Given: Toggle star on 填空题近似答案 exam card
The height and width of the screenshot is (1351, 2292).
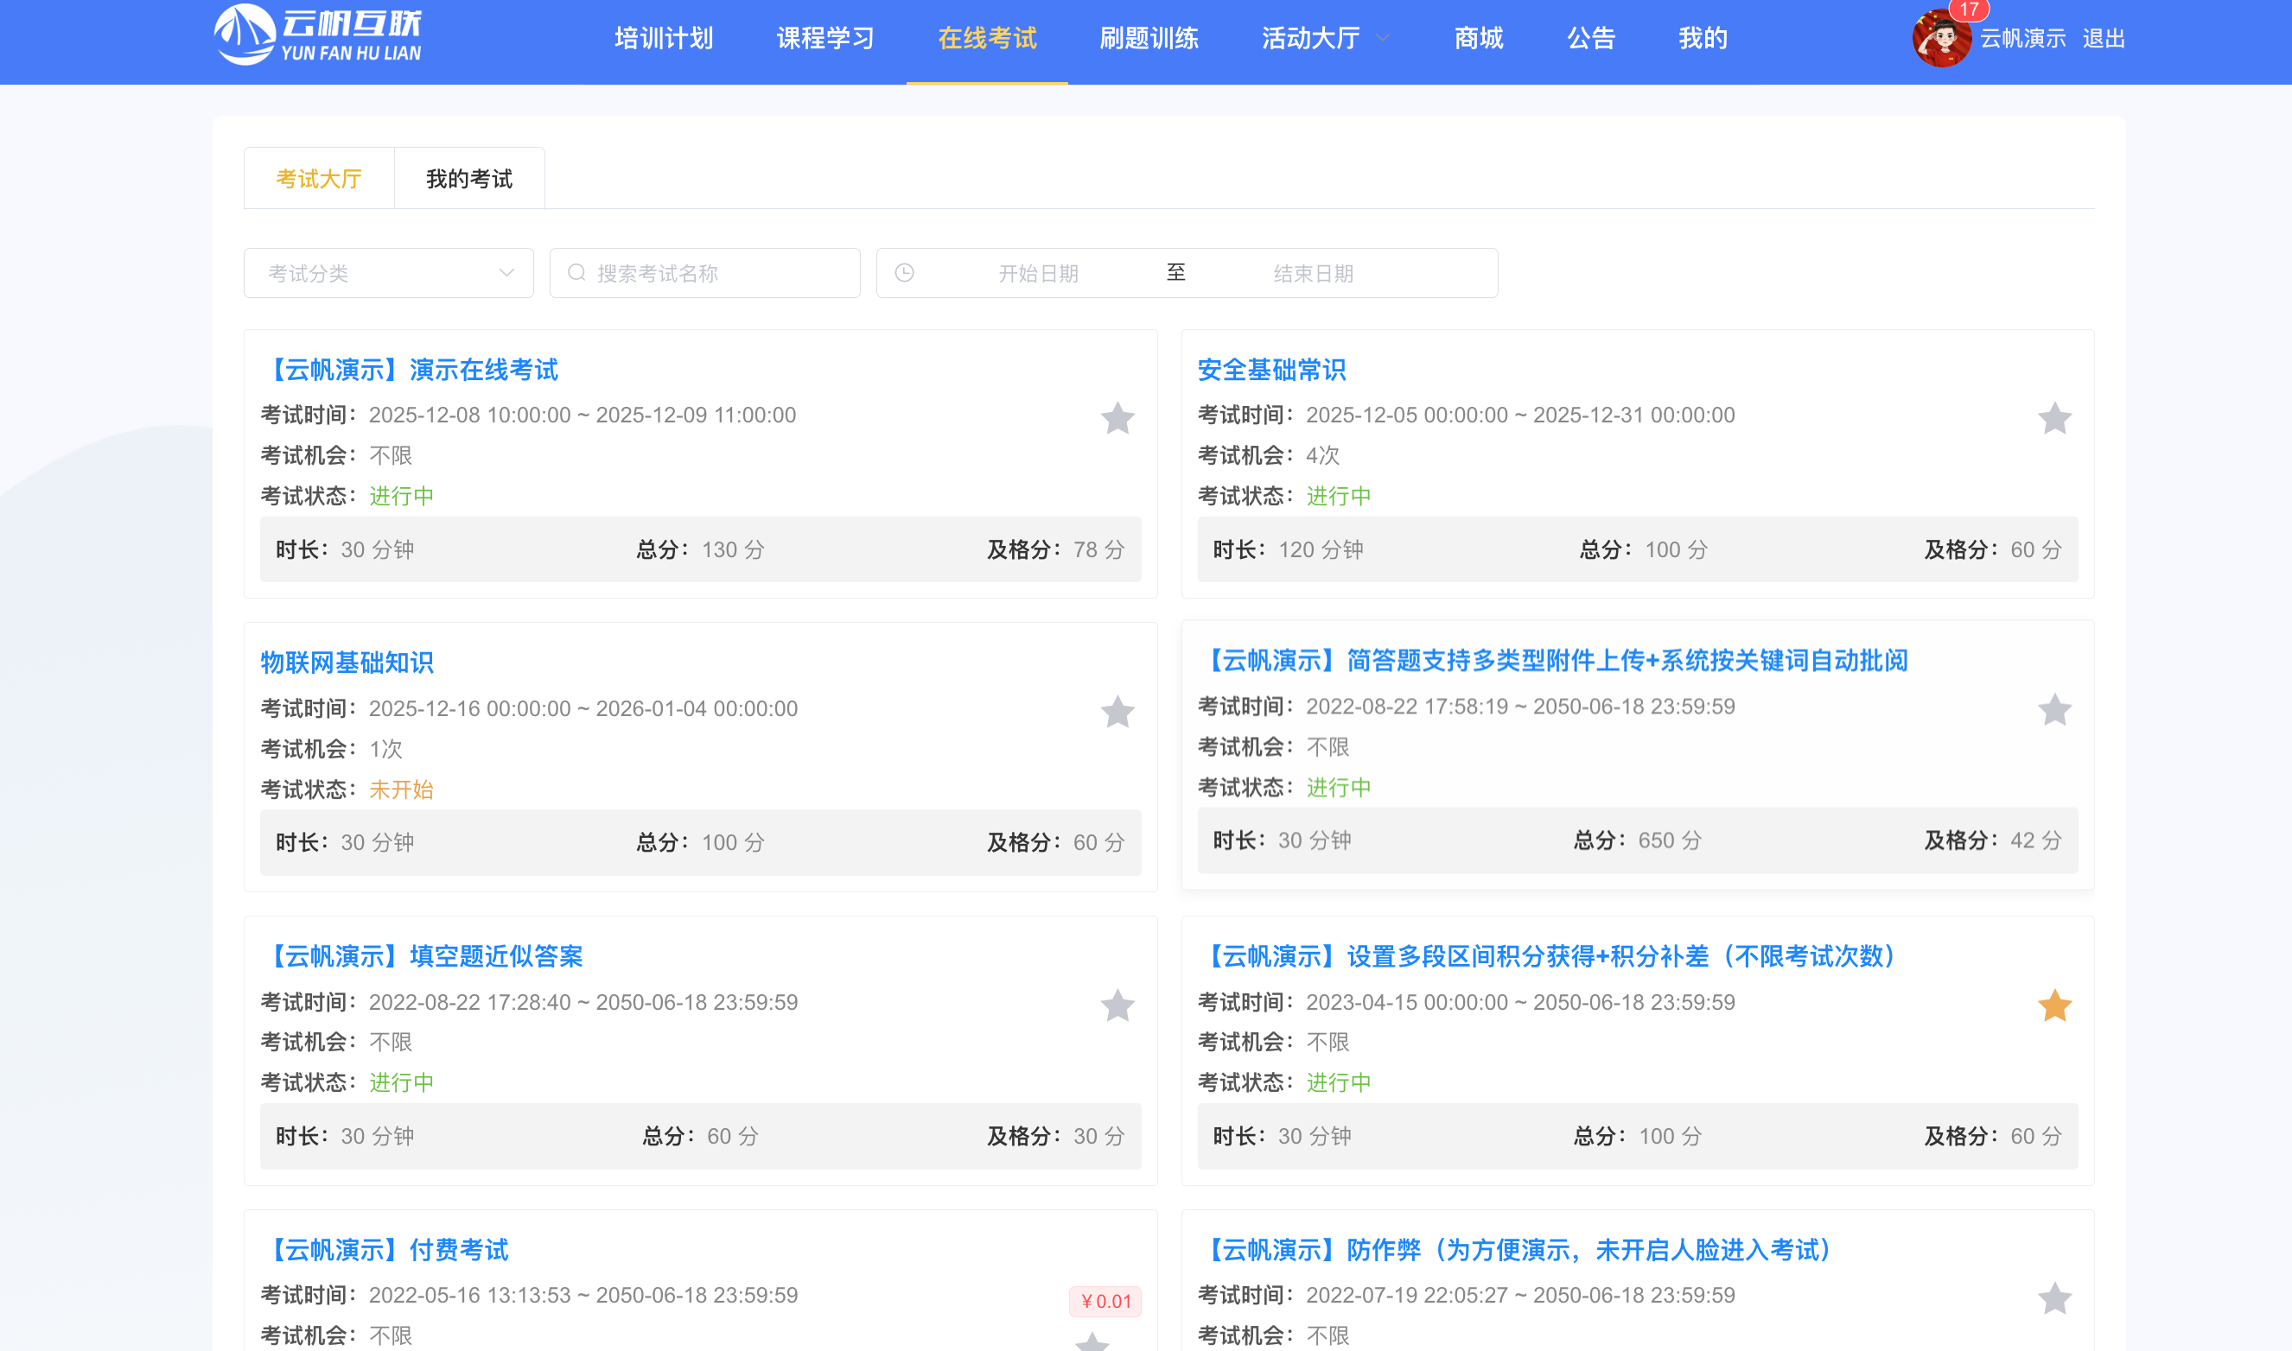Looking at the screenshot, I should point(1117,1006).
